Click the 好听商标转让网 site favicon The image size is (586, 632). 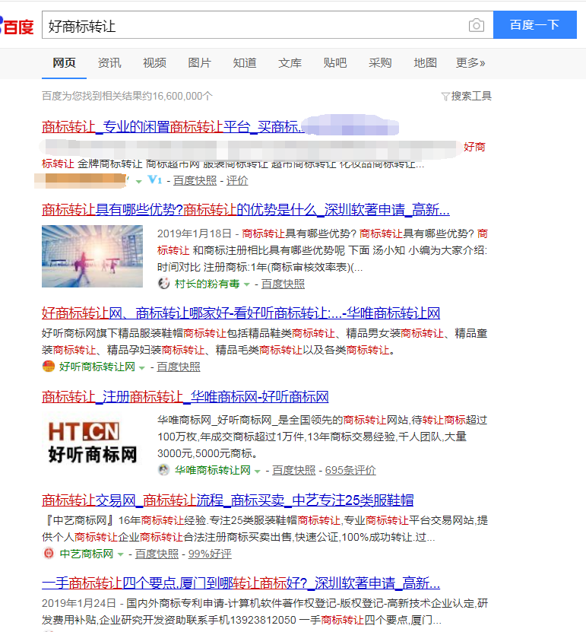49,367
